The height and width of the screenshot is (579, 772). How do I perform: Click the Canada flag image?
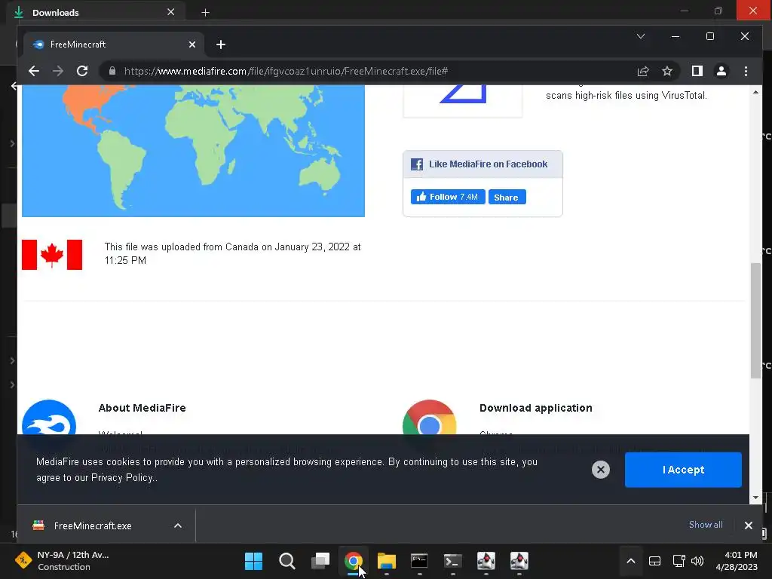tap(52, 255)
